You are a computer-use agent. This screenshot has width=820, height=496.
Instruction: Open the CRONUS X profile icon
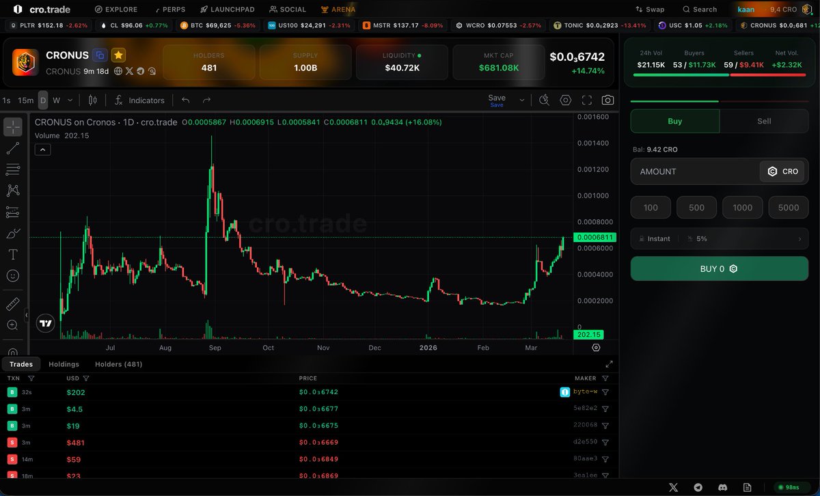[129, 70]
